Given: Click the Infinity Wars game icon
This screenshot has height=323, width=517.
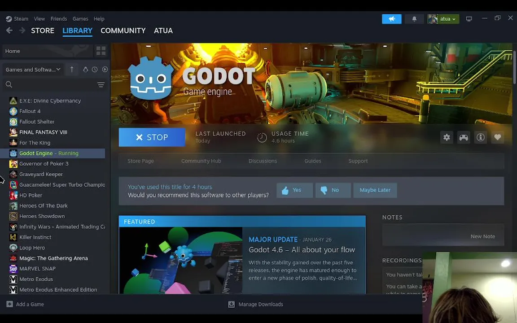Looking at the screenshot, I should point(13,227).
